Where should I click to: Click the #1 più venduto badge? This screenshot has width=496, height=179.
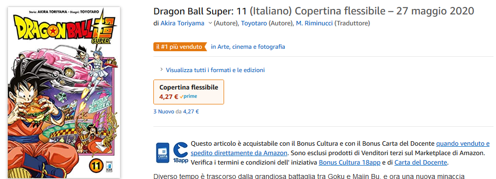tap(180, 47)
